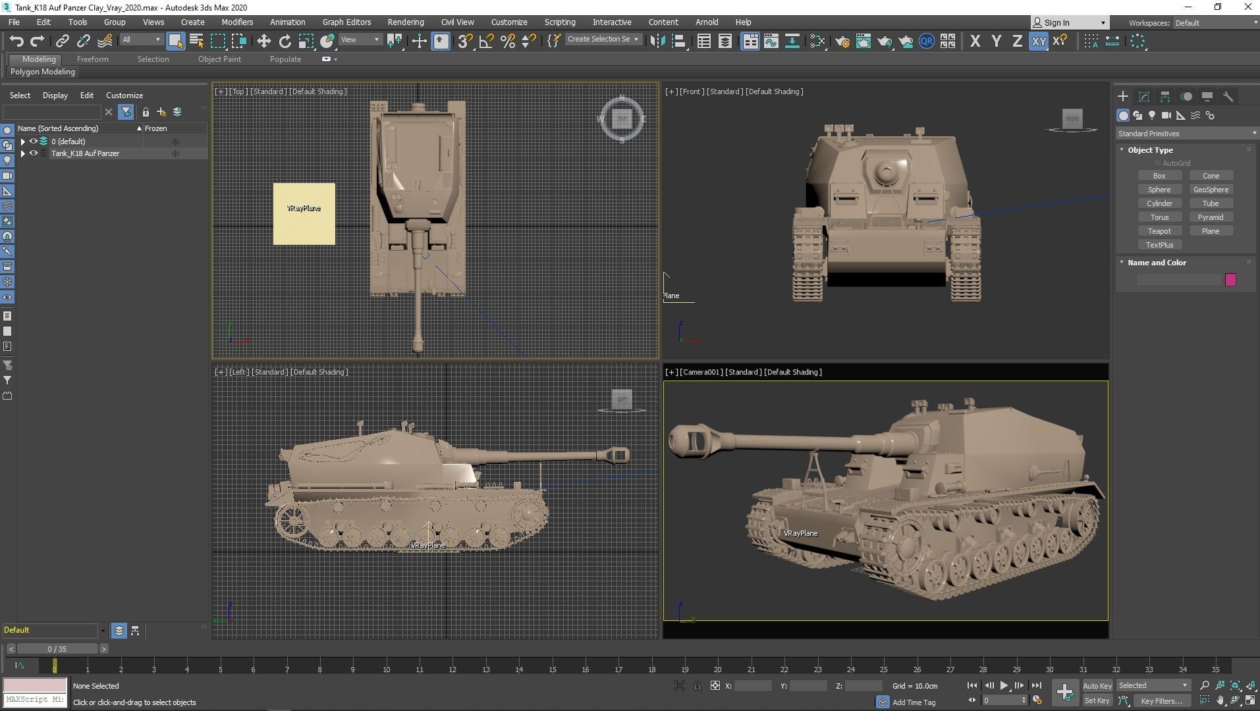
Task: Select the Cameras create category icon
Action: point(1166,116)
